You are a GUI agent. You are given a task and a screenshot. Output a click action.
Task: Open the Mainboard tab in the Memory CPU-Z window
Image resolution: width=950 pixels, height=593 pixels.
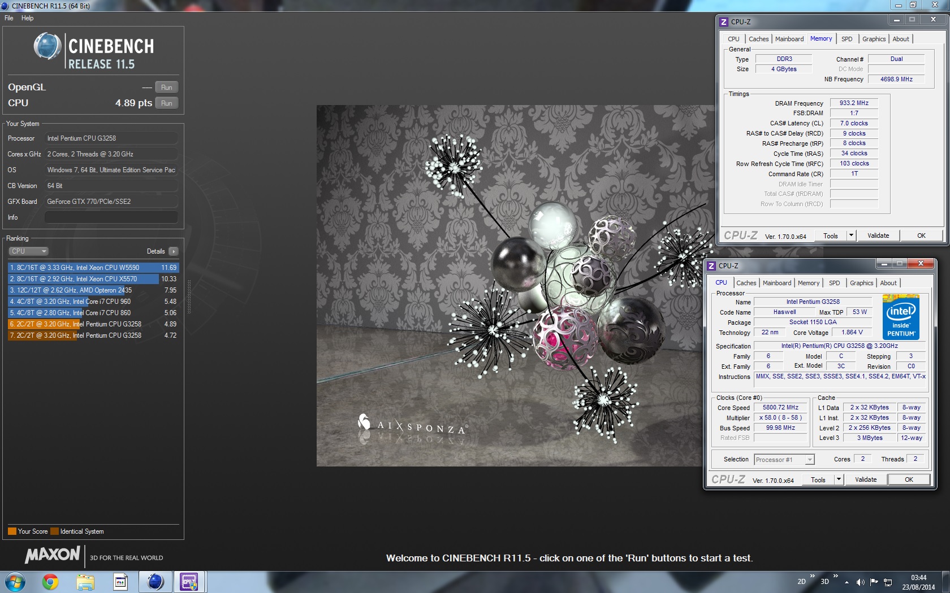point(789,40)
